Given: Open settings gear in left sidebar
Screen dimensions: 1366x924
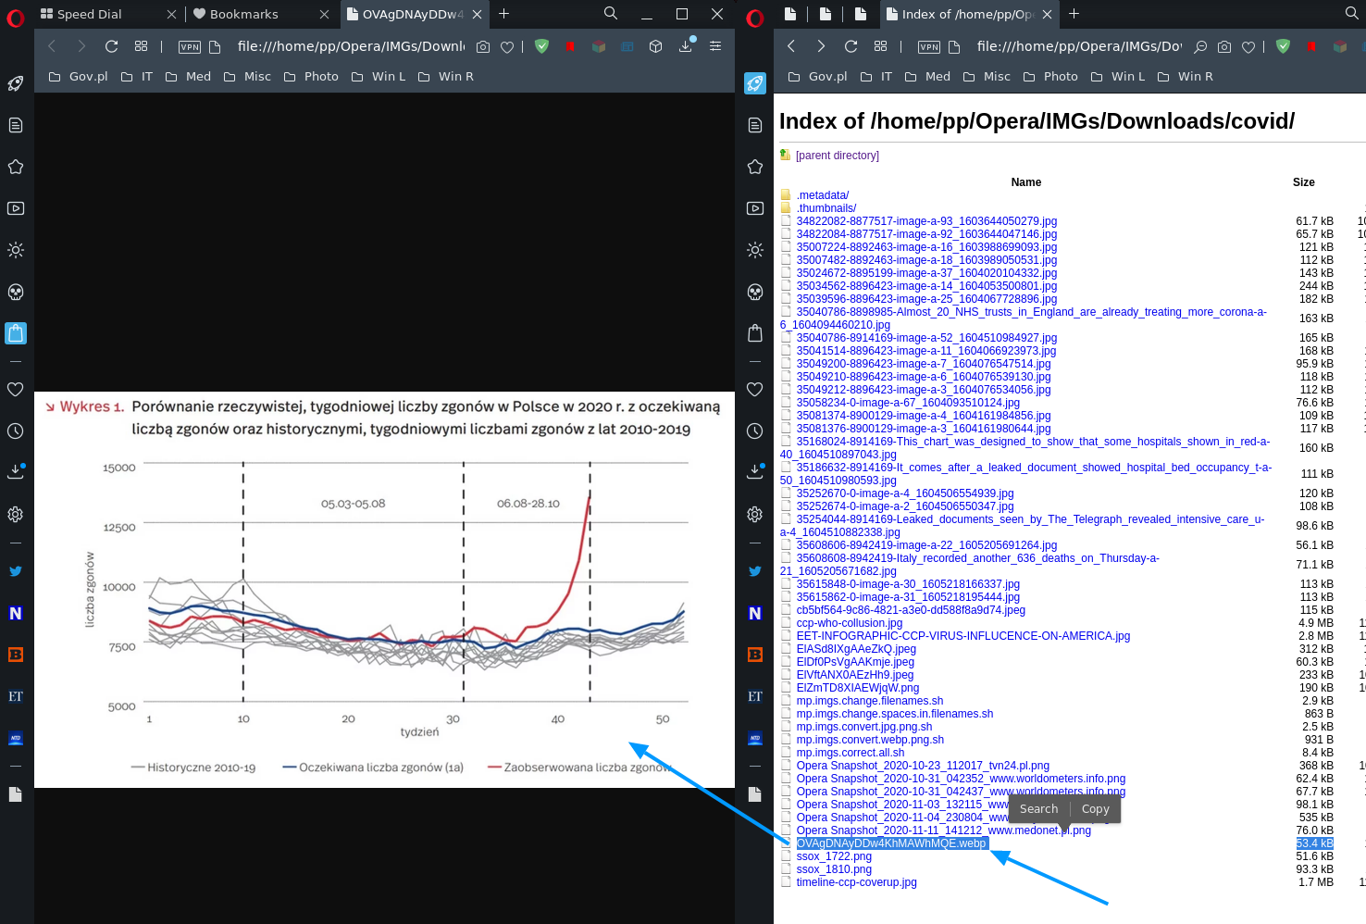Looking at the screenshot, I should [16, 514].
